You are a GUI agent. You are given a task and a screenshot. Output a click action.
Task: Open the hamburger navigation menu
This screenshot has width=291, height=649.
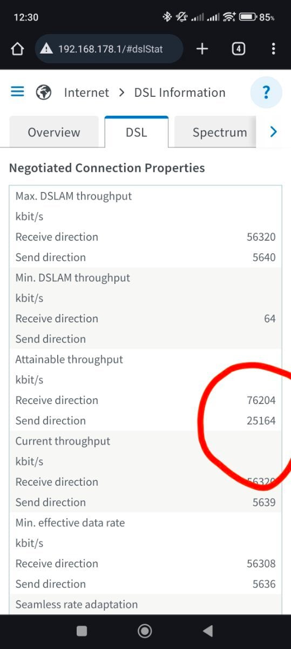click(18, 92)
